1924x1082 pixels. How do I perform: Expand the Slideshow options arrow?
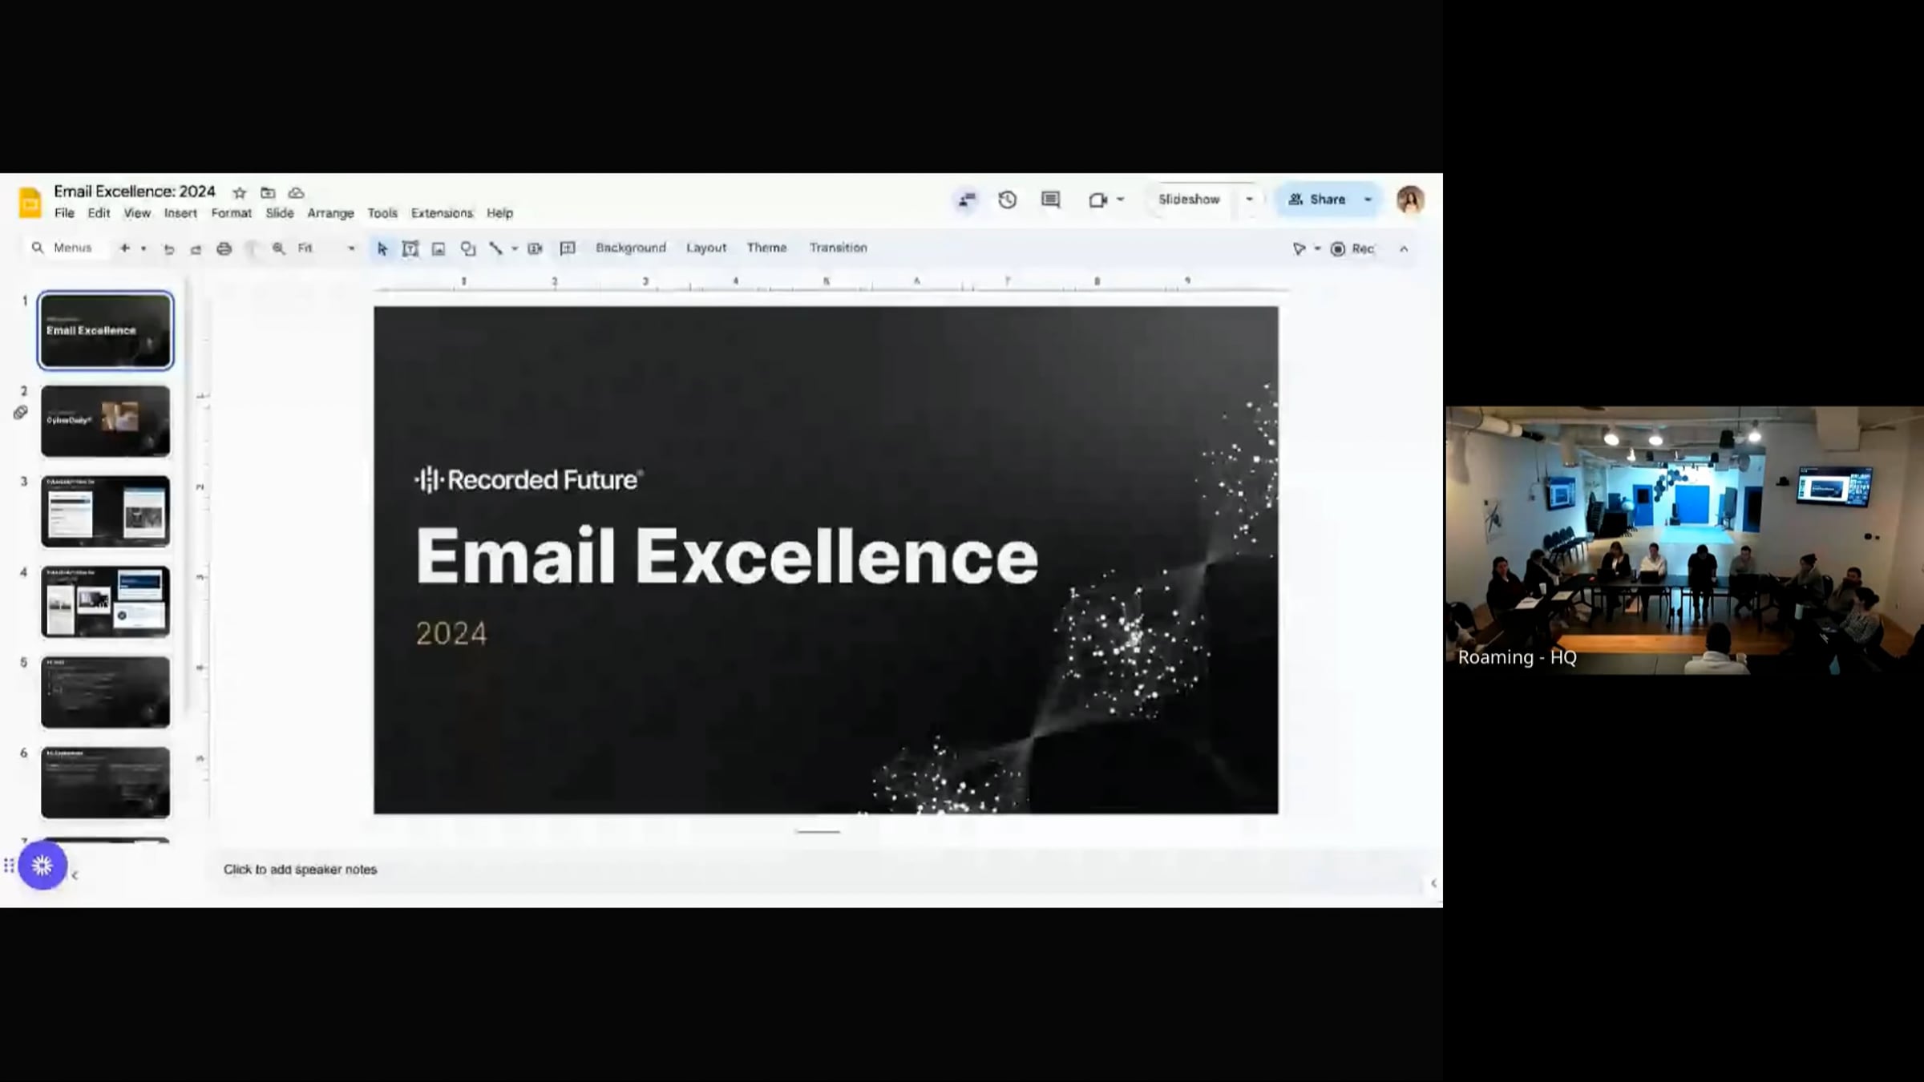click(1249, 200)
